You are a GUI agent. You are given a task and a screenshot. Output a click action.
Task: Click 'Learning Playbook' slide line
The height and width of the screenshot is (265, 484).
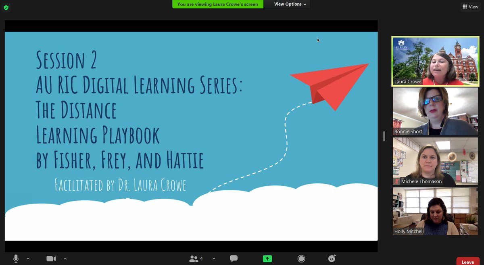coord(98,135)
